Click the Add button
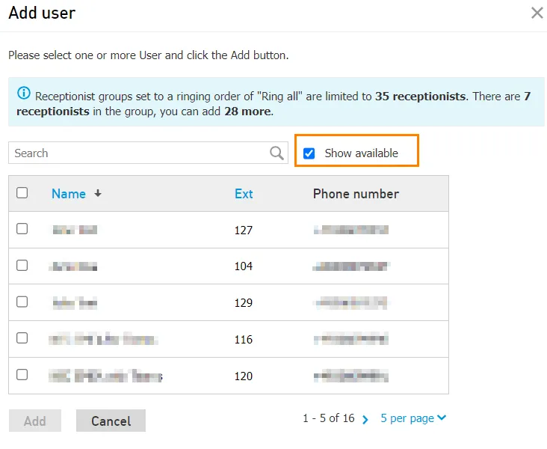547x449 pixels. coord(35,421)
